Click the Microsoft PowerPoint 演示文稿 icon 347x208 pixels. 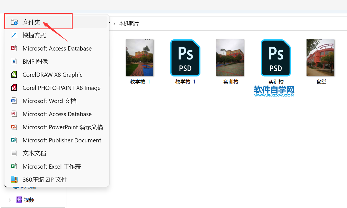pyautogui.click(x=14, y=127)
